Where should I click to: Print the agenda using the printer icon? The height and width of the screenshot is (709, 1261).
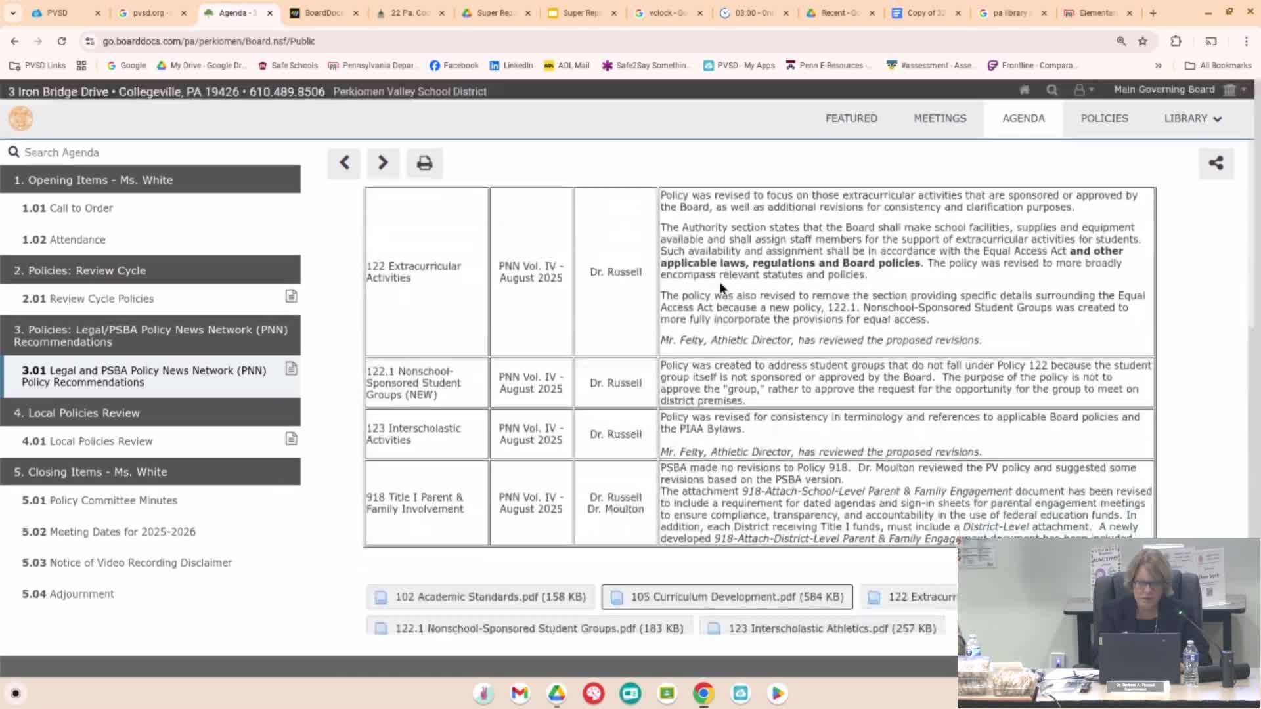coord(424,163)
